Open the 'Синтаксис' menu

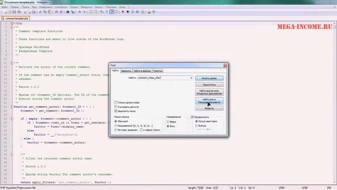coord(61,7)
